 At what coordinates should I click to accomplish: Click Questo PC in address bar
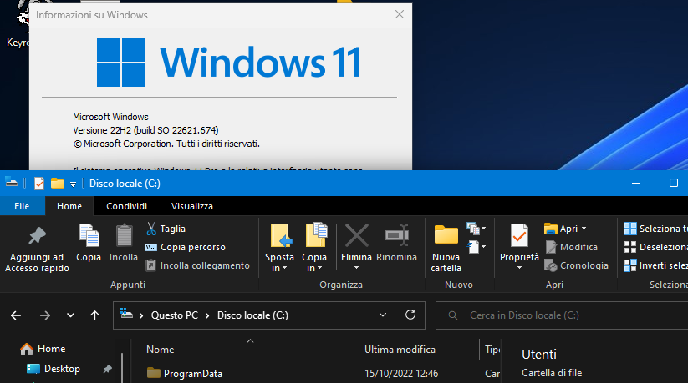tap(175, 315)
